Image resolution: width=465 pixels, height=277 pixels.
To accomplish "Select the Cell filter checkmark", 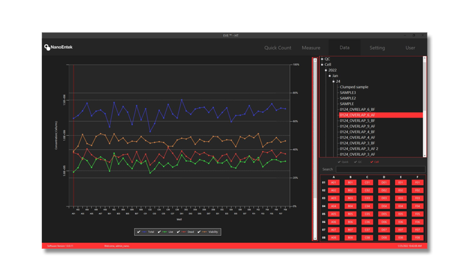I will click(372, 162).
